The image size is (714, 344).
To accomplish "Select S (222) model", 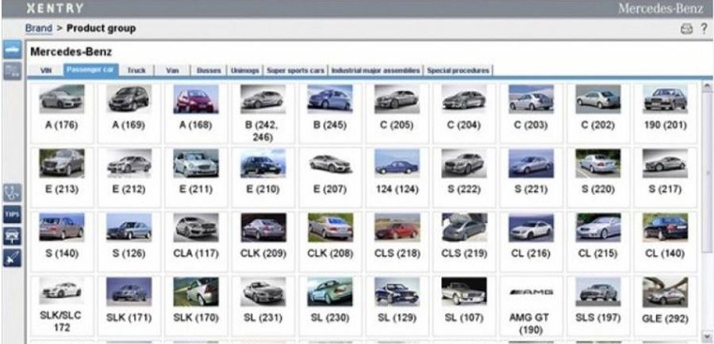I will [x=464, y=177].
